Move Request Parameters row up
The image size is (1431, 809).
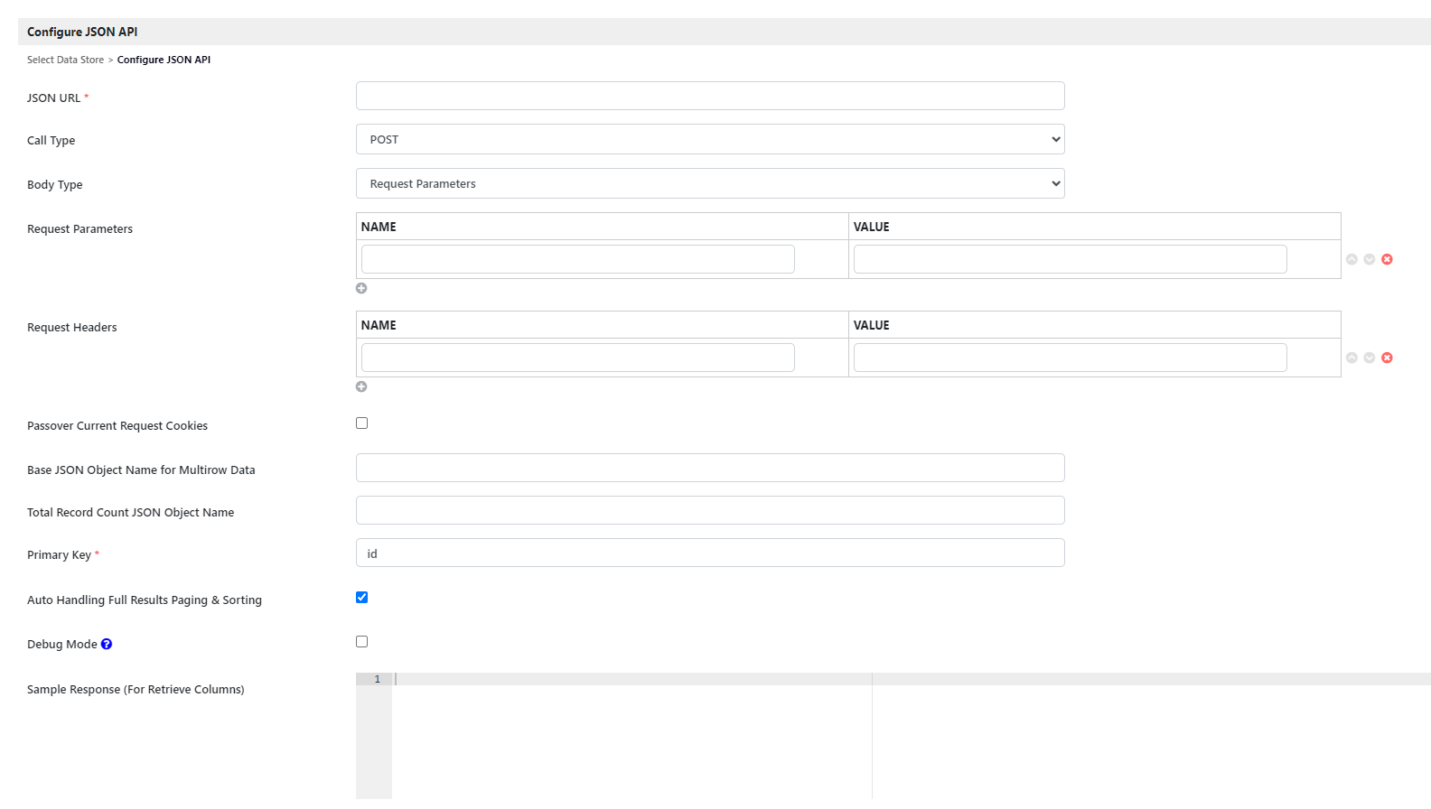(x=1351, y=259)
